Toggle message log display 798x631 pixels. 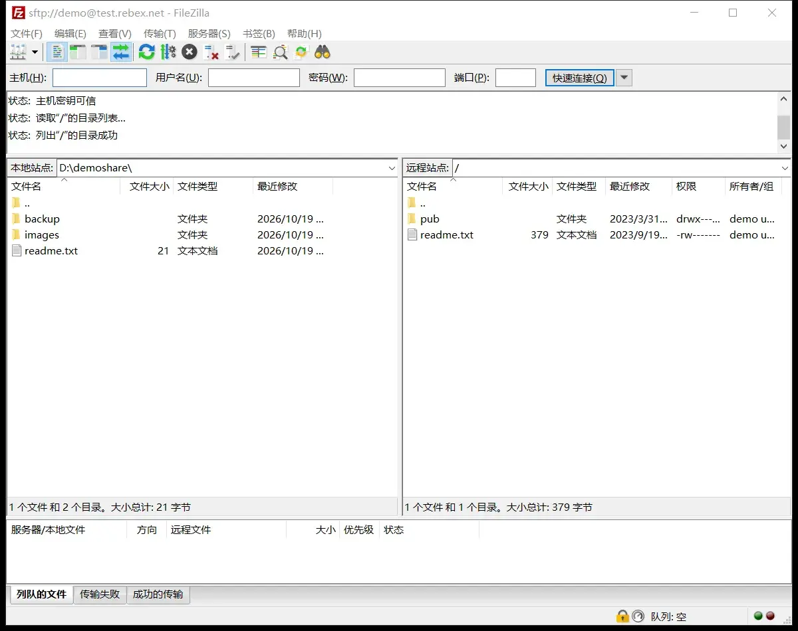[x=57, y=52]
